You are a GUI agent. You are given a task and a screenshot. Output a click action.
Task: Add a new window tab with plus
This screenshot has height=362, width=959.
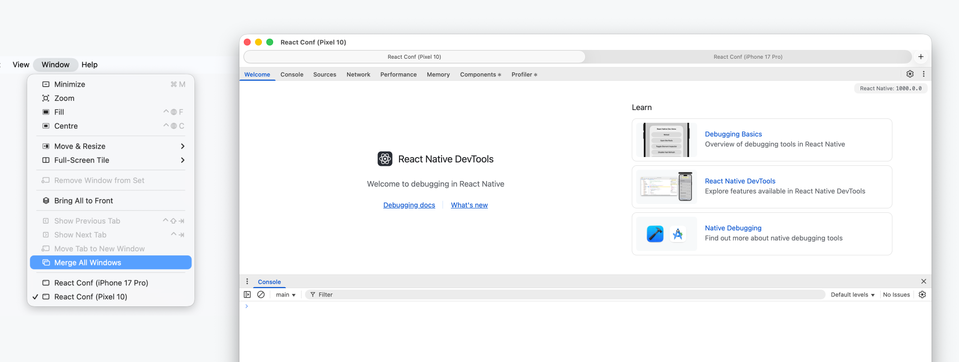921,57
